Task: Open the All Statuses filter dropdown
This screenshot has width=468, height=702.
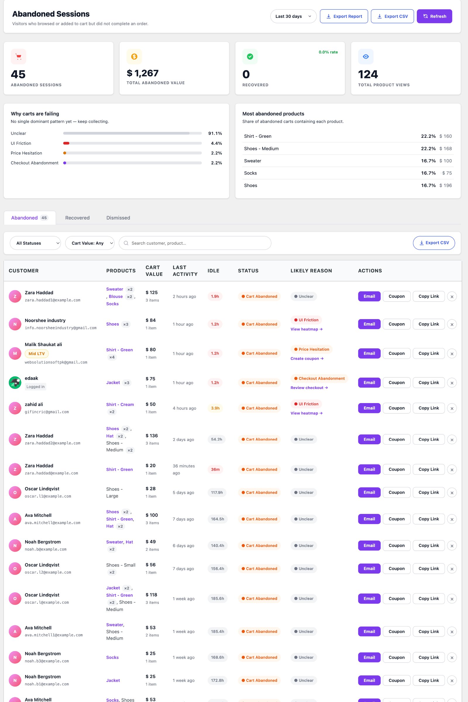Action: coord(35,243)
